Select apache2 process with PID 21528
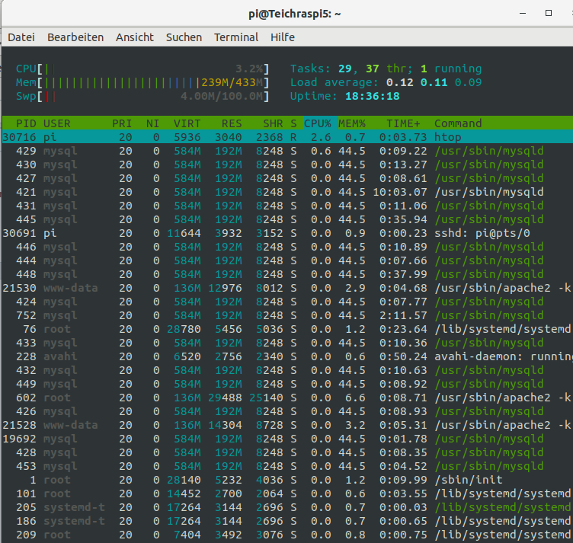Image resolution: width=573 pixels, height=543 pixels. tap(287, 425)
